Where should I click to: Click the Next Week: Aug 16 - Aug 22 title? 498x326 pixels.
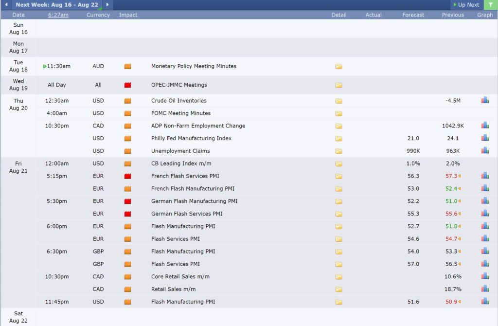57,5
